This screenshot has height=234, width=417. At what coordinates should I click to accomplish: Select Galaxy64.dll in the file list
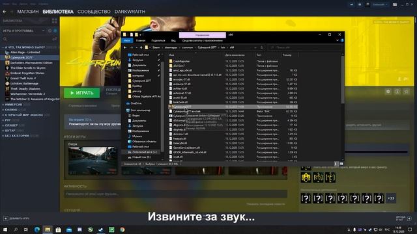[x=180, y=143]
